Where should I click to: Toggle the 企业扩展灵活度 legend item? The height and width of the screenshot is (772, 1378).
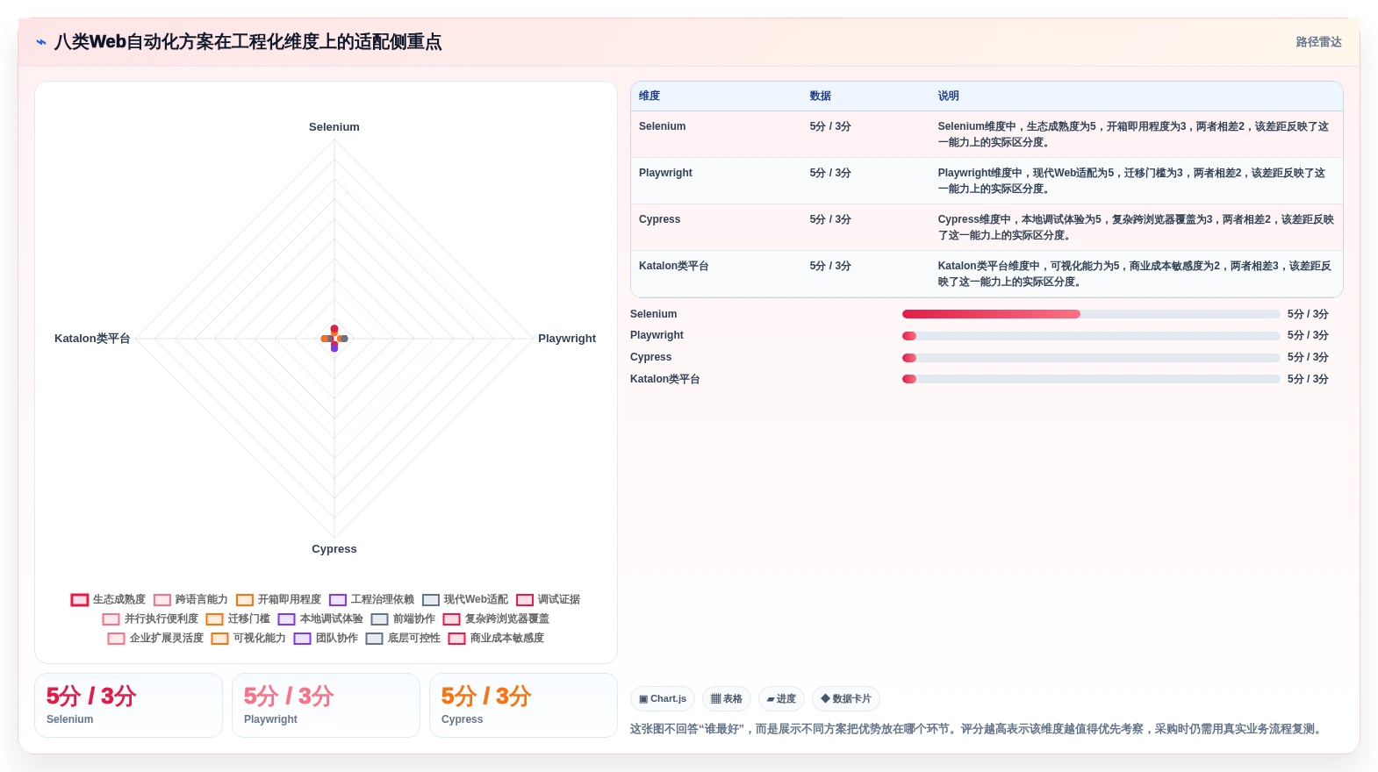155,639
